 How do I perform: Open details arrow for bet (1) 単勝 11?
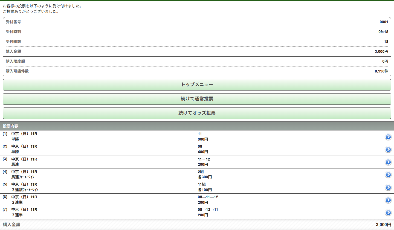tap(388, 137)
